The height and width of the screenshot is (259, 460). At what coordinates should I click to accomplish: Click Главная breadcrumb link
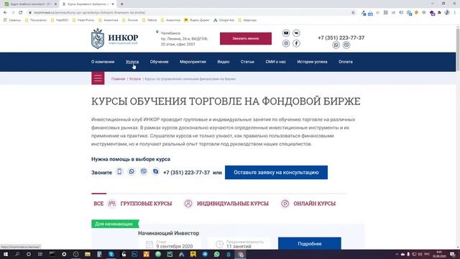click(118, 78)
